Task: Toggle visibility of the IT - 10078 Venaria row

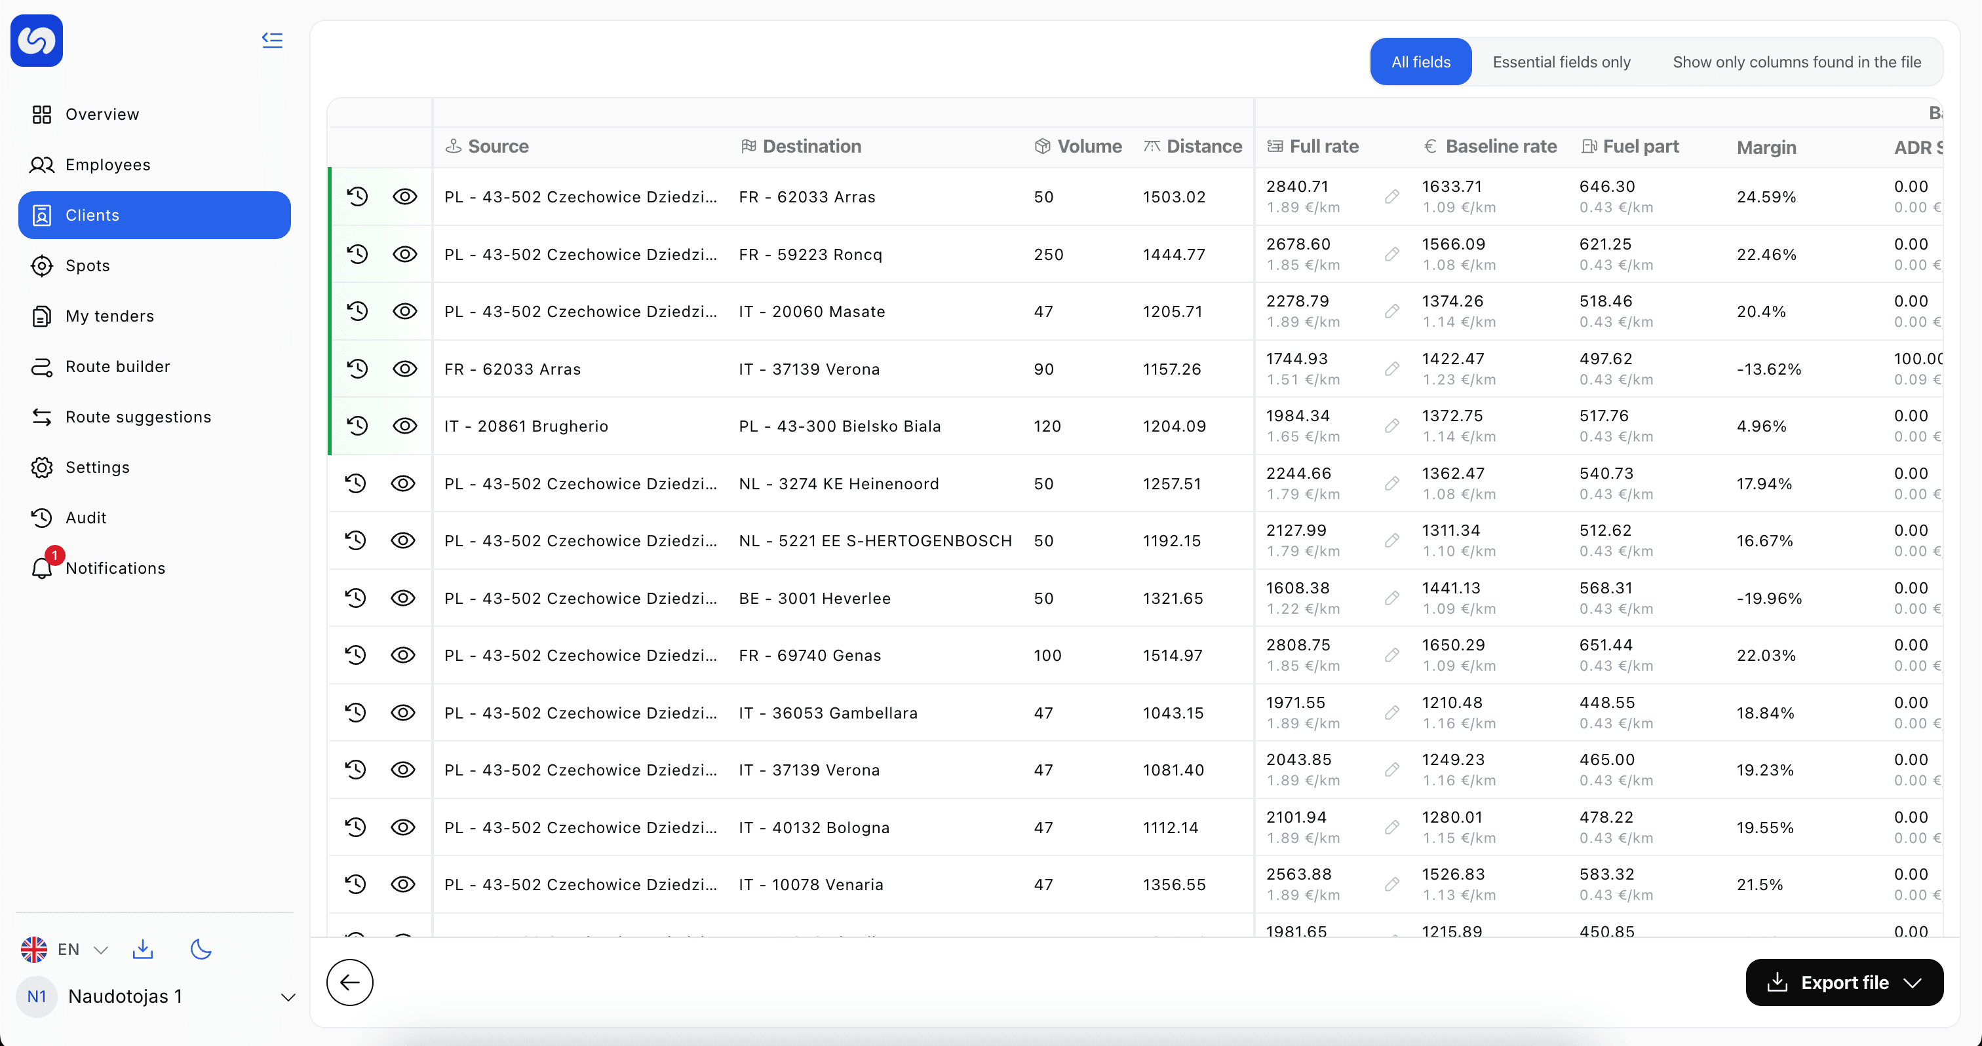Action: point(403,884)
